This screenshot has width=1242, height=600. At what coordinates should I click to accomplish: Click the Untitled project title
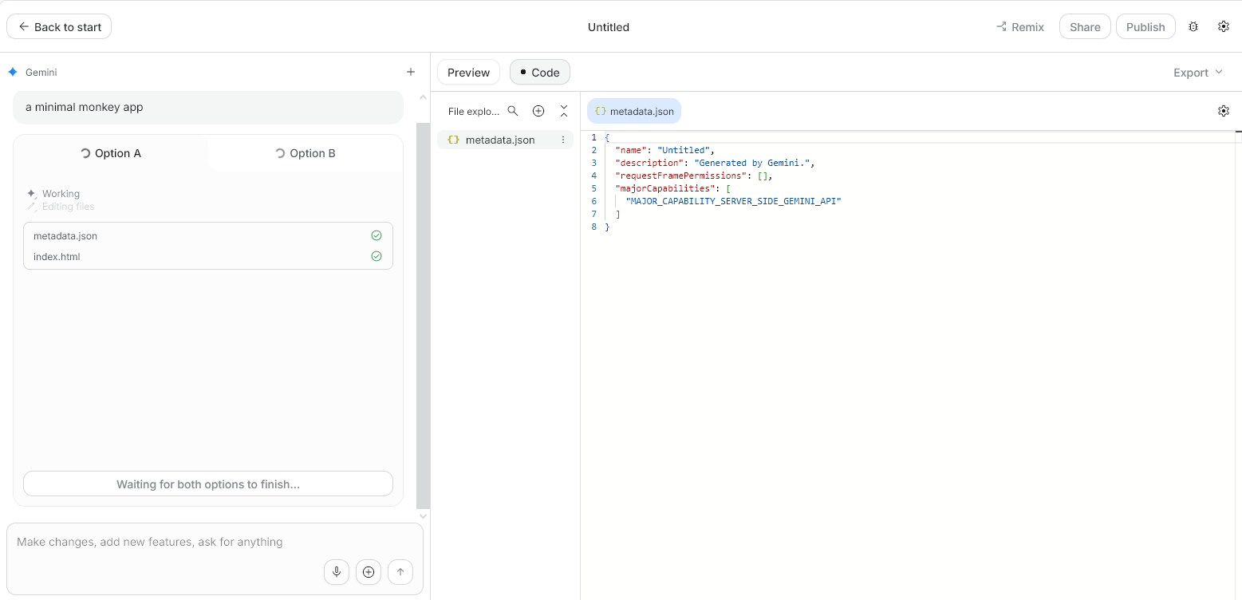609,26
